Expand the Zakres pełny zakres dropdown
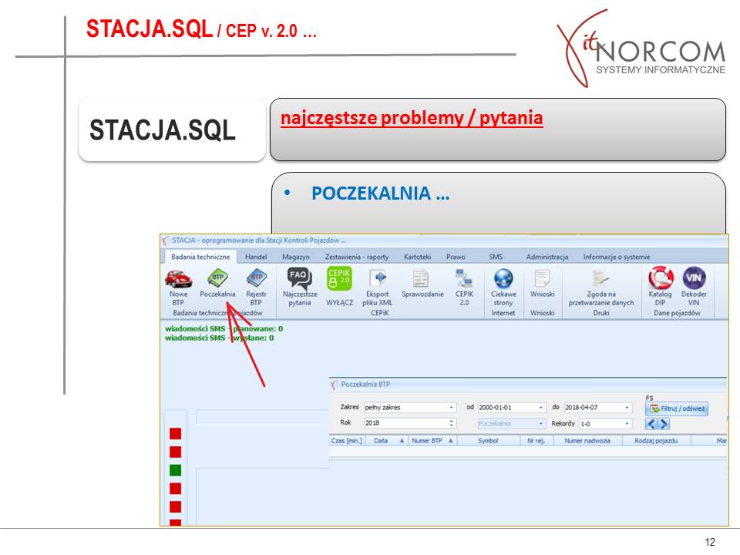The height and width of the screenshot is (555, 740). tap(451, 407)
